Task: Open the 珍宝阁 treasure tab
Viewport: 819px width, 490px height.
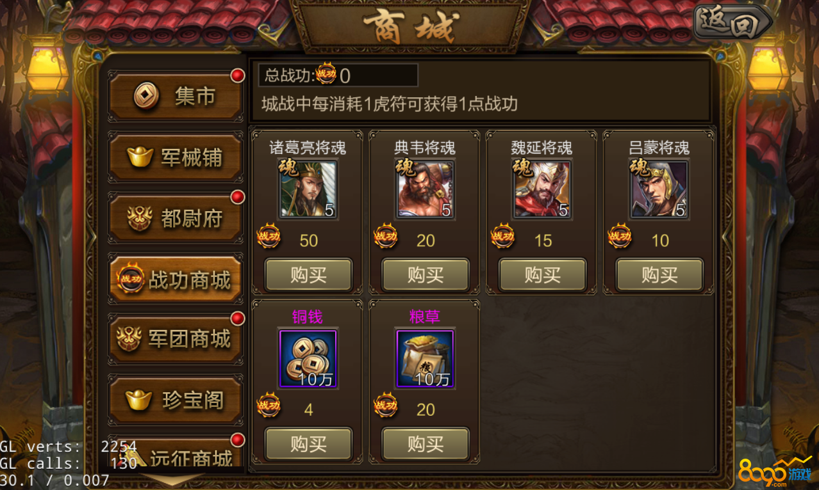Action: [176, 400]
